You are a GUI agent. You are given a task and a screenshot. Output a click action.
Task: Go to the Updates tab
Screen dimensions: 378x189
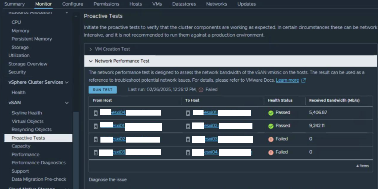click(246, 4)
